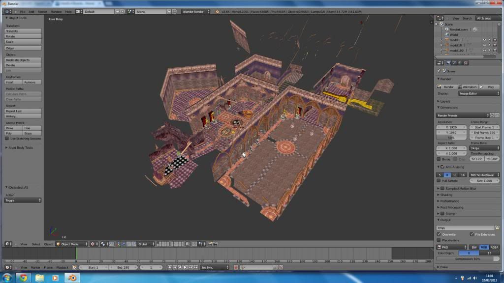Click the output folder browse icon
504x283 pixels.
pos(497,228)
